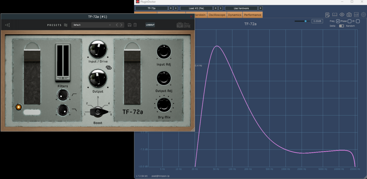Click the LOGOUT button

150,25
